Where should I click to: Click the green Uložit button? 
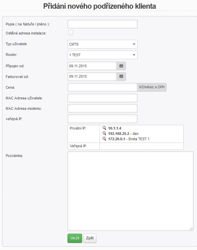point(75,238)
